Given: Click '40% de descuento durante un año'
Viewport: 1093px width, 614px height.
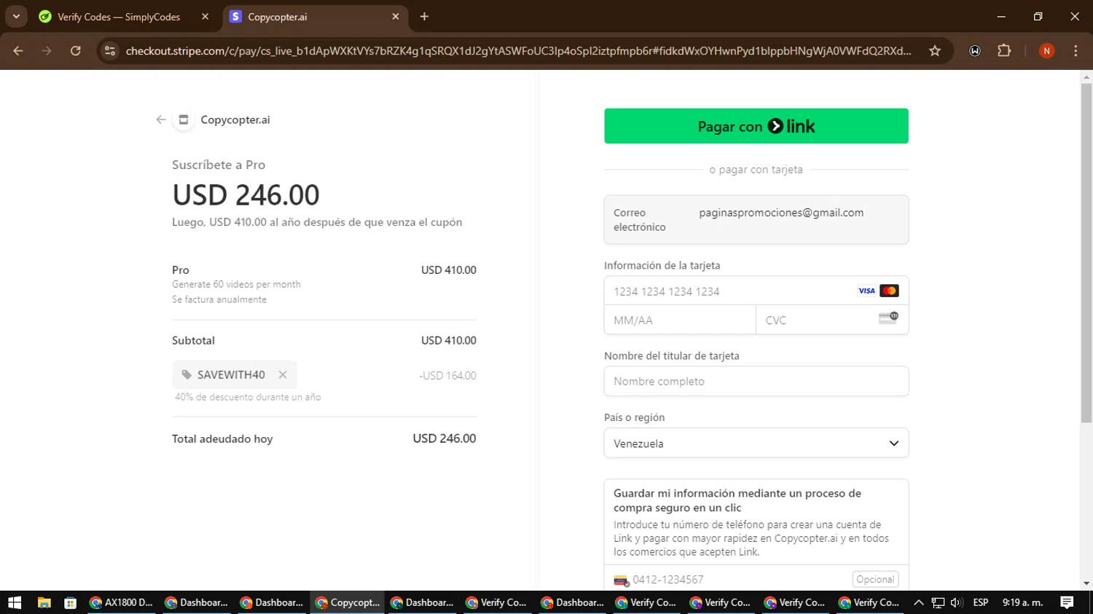Looking at the screenshot, I should (x=248, y=397).
